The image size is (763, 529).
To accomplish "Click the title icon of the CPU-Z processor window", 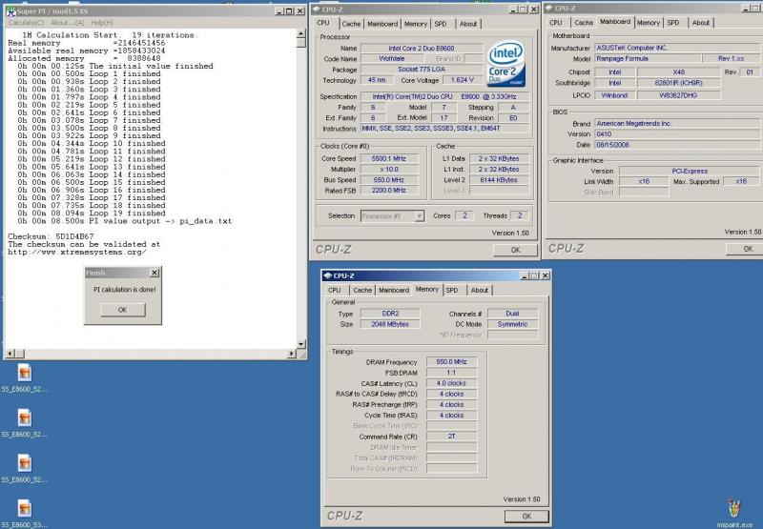I will point(317,10).
